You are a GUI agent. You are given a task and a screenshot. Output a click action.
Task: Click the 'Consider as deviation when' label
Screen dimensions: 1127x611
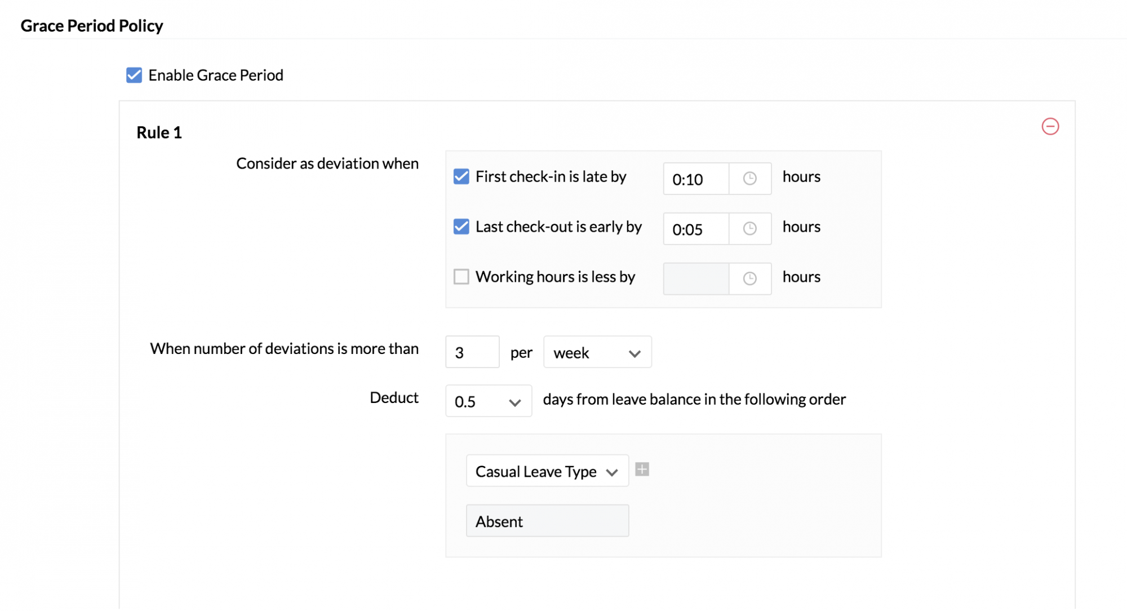pos(327,163)
